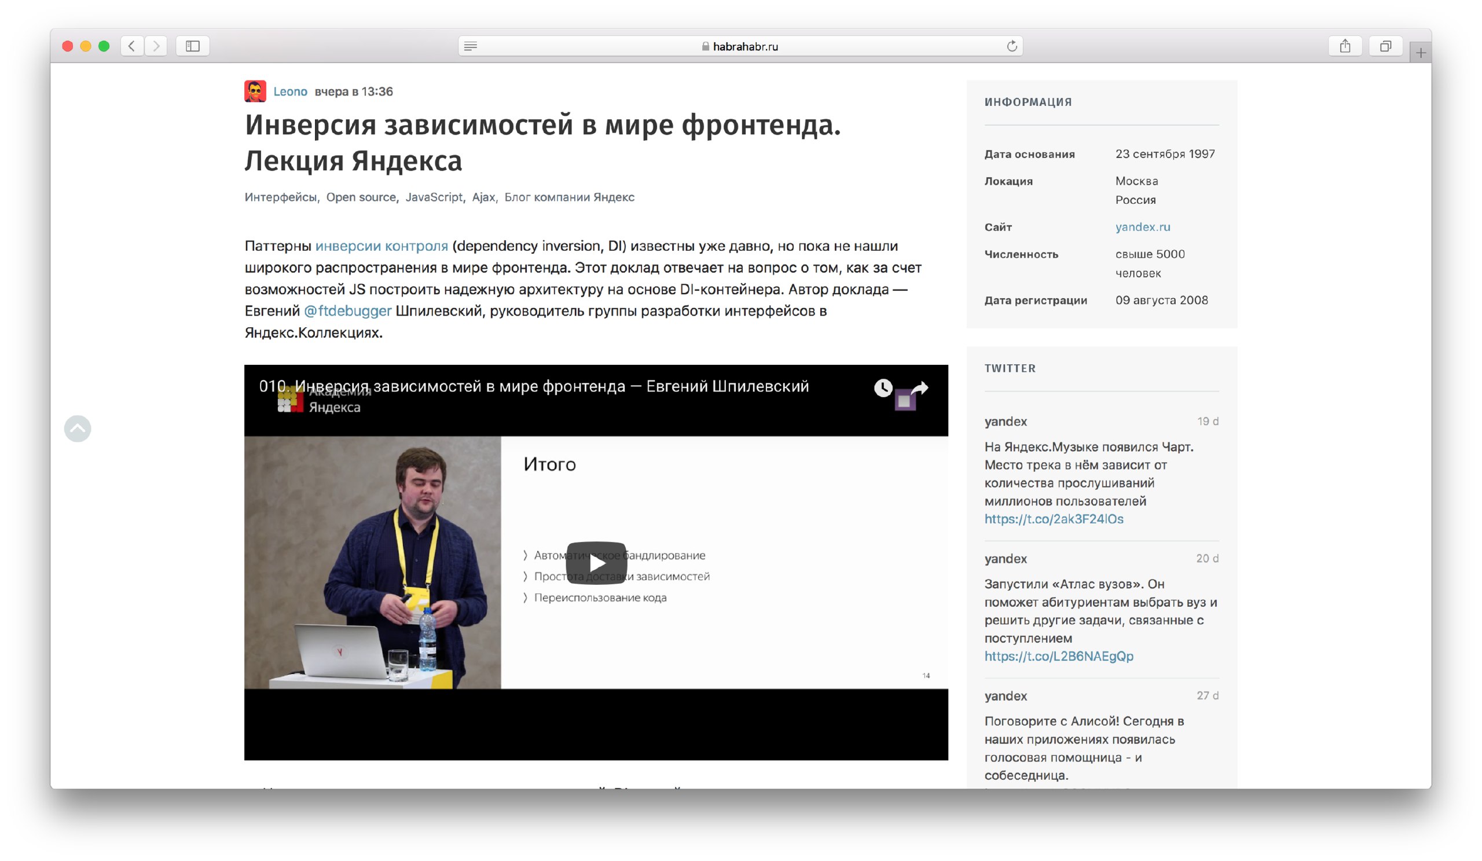This screenshot has height=861, width=1482.
Task: Reload the page with refresh icon
Action: 1011,46
